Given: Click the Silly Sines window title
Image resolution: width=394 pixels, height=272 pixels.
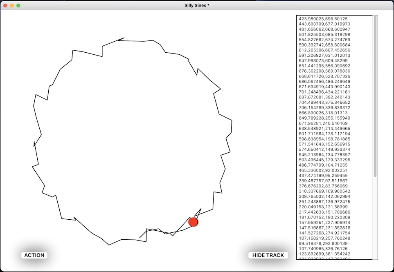Looking at the screenshot, I should [x=197, y=5].
